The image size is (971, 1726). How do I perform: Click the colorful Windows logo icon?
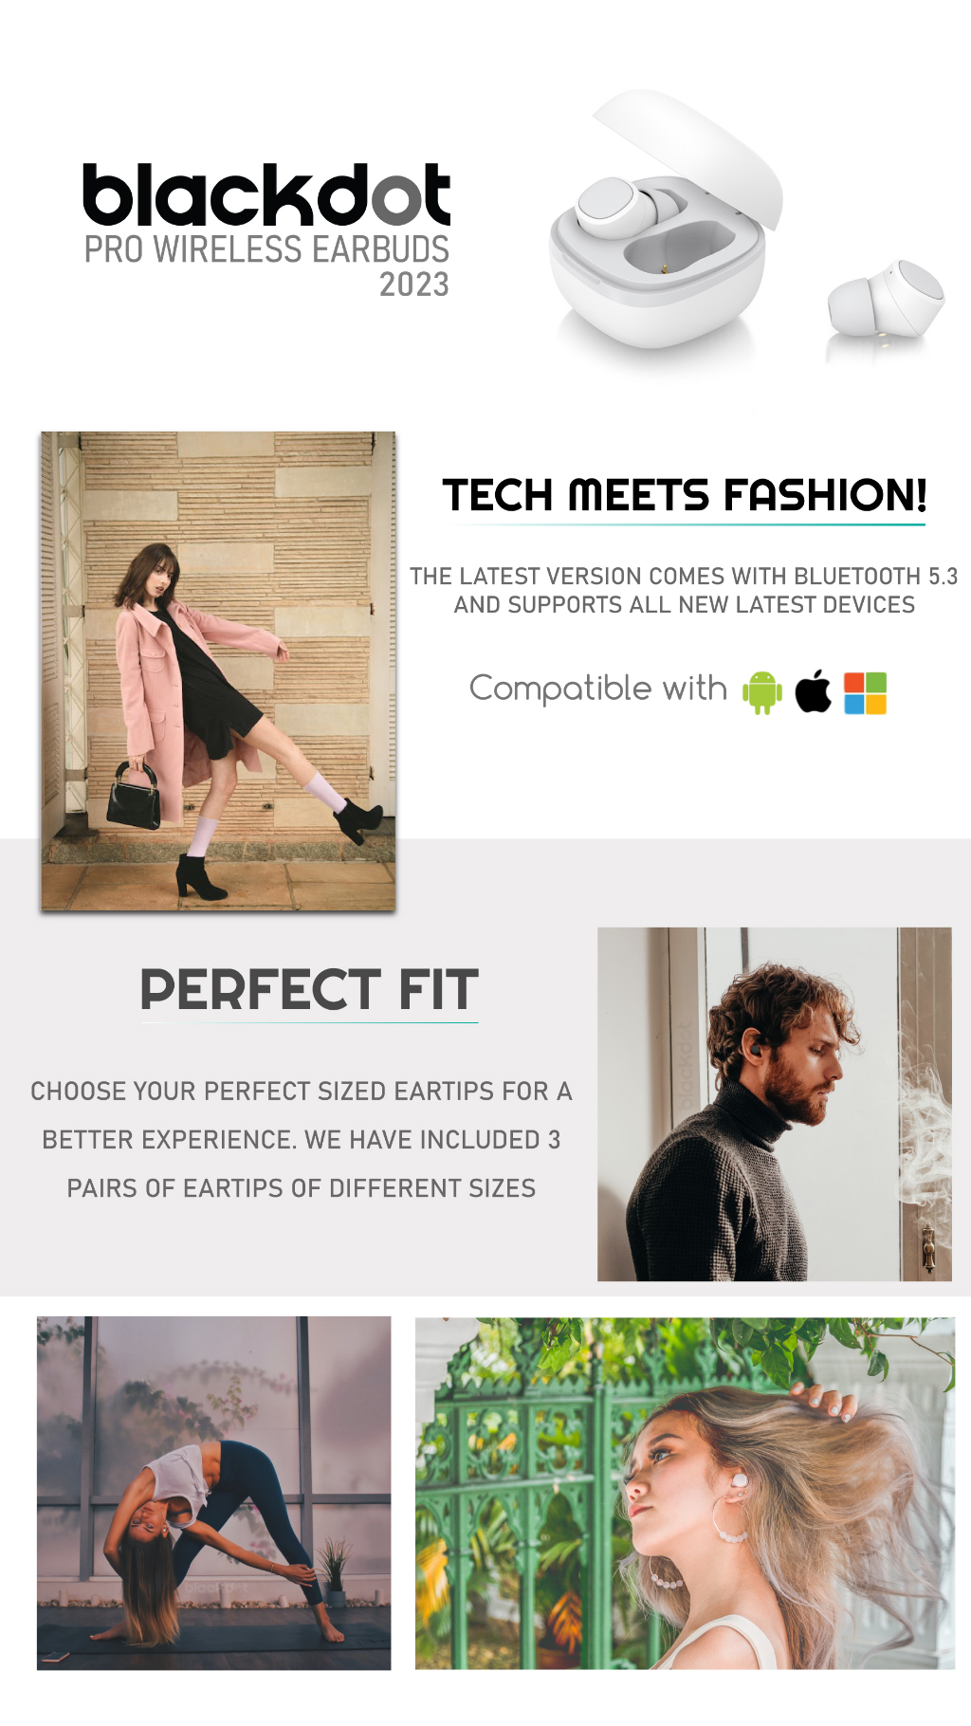(865, 693)
